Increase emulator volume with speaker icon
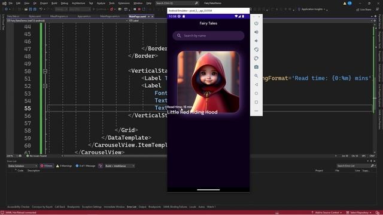Image resolution: width=383 pixels, height=215 pixels. [256, 32]
